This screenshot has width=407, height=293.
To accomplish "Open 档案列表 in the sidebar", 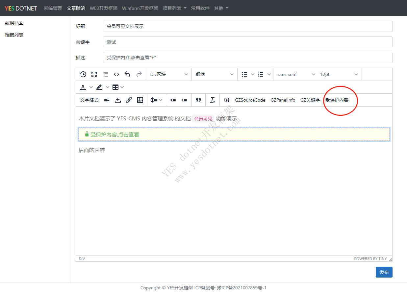I will 14,35.
